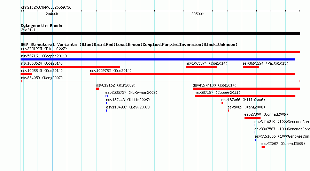Click blue marker under esv2535737
The image size is (310, 171).
(x=107, y=96)
